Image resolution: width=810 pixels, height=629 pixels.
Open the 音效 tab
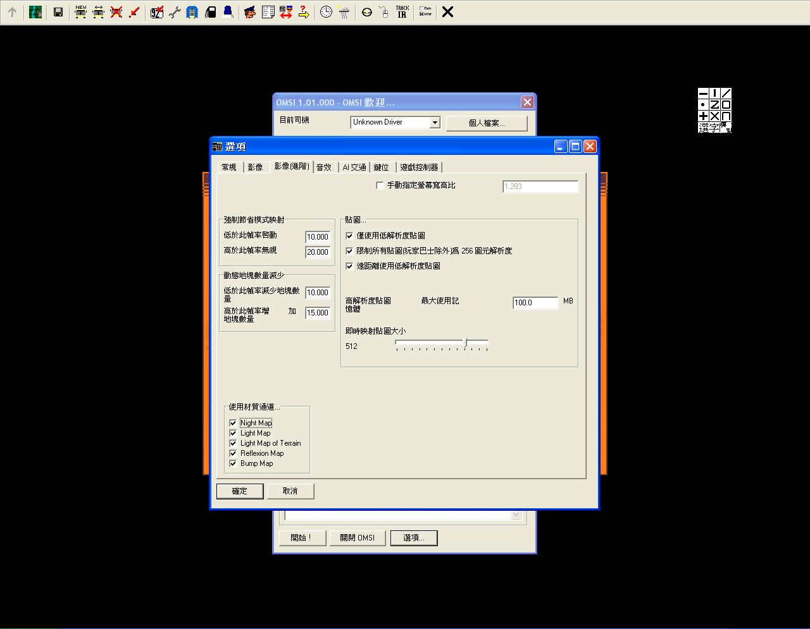pyautogui.click(x=324, y=168)
